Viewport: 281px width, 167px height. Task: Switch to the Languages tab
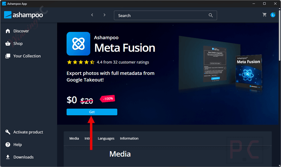point(106,138)
